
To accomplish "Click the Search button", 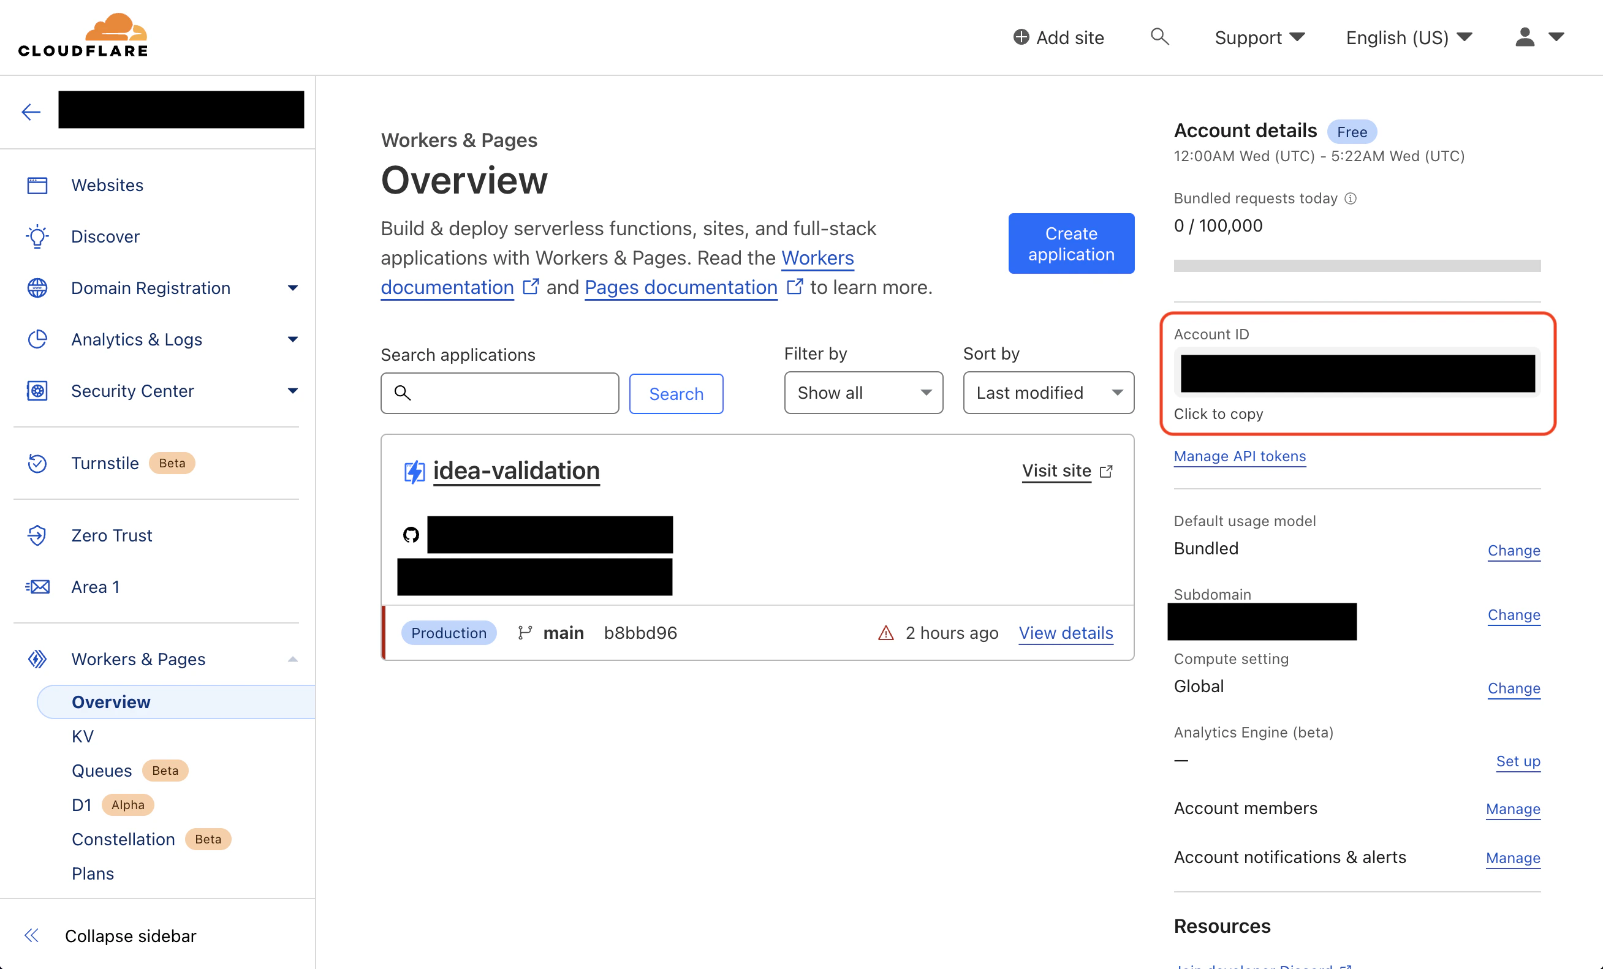I will tap(676, 393).
